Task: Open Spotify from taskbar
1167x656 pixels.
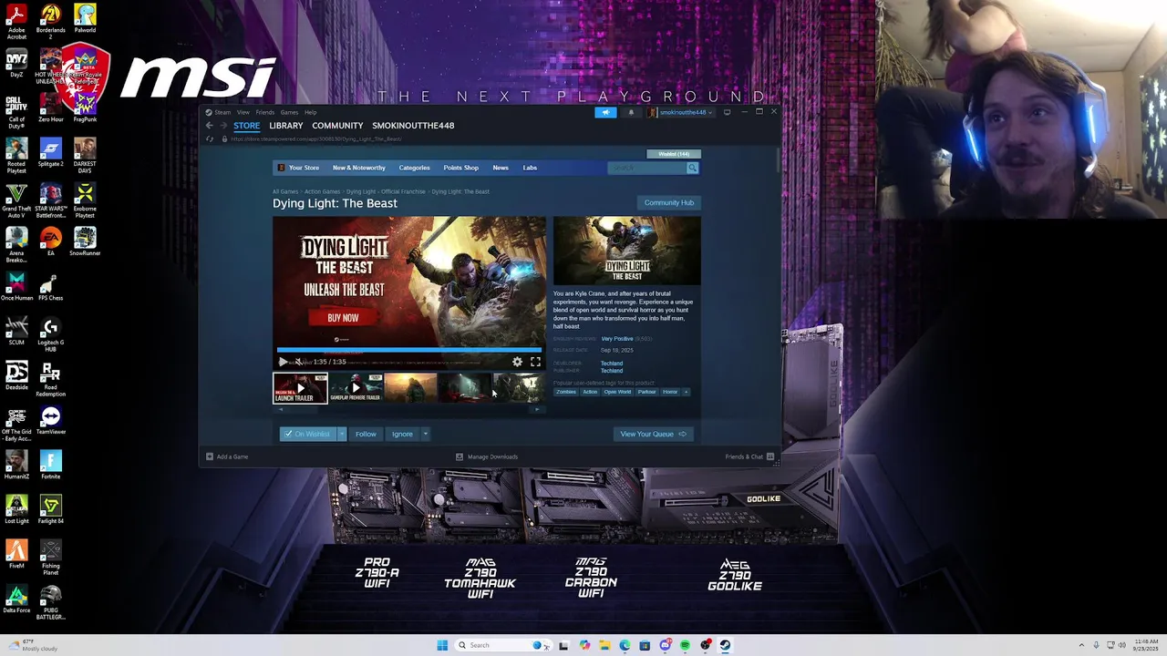Action: (x=685, y=645)
